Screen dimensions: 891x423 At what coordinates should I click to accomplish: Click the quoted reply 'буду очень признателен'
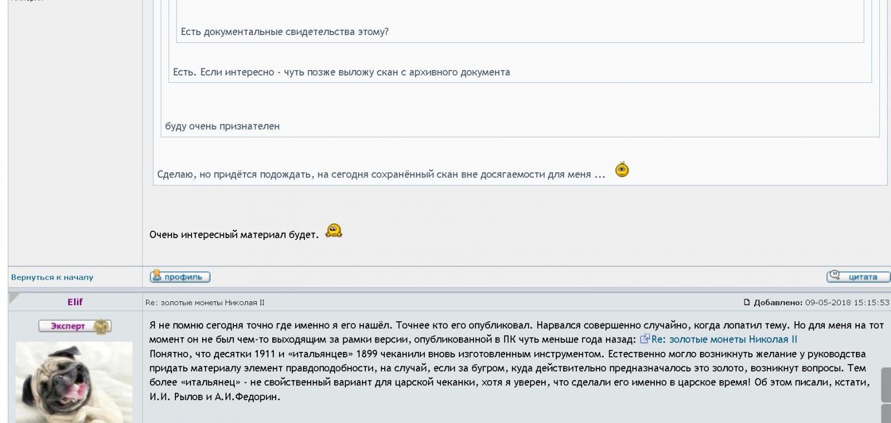(x=222, y=126)
